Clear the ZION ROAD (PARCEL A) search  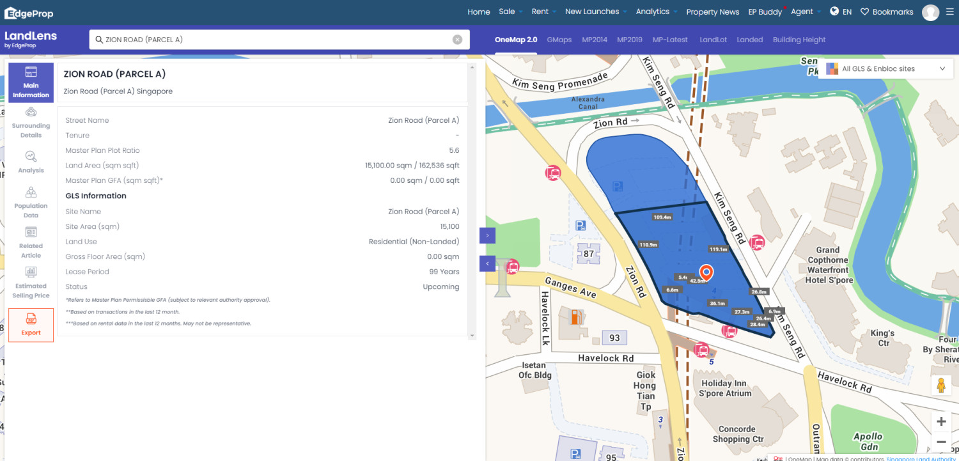coord(457,40)
